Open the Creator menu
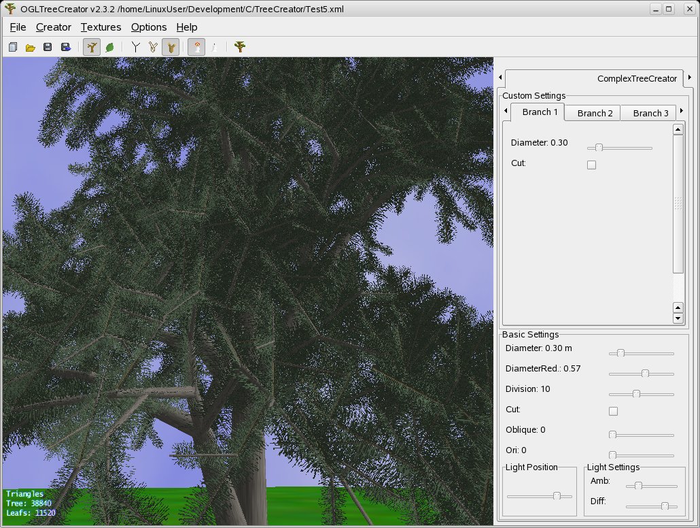Image resolution: width=700 pixels, height=528 pixels. pos(53,27)
